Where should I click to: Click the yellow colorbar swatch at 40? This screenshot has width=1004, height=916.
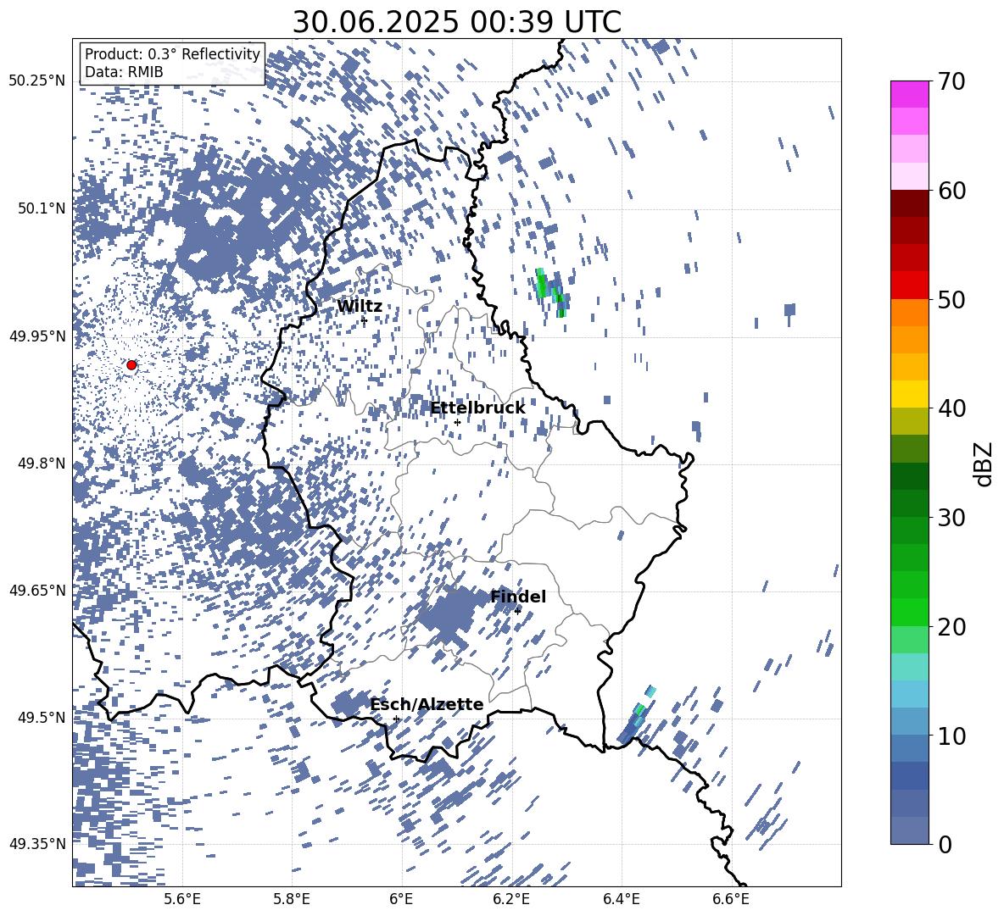(910, 394)
